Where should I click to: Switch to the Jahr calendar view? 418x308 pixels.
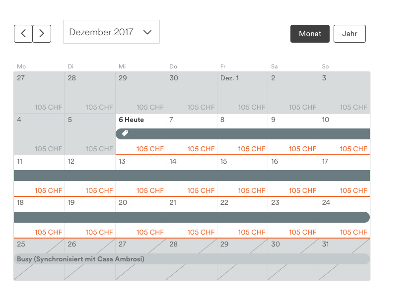[349, 33]
